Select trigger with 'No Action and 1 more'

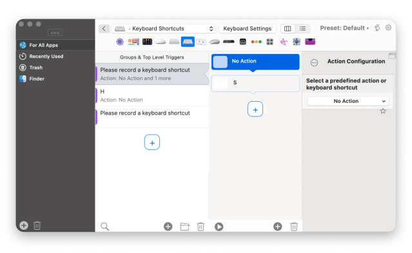click(152, 74)
